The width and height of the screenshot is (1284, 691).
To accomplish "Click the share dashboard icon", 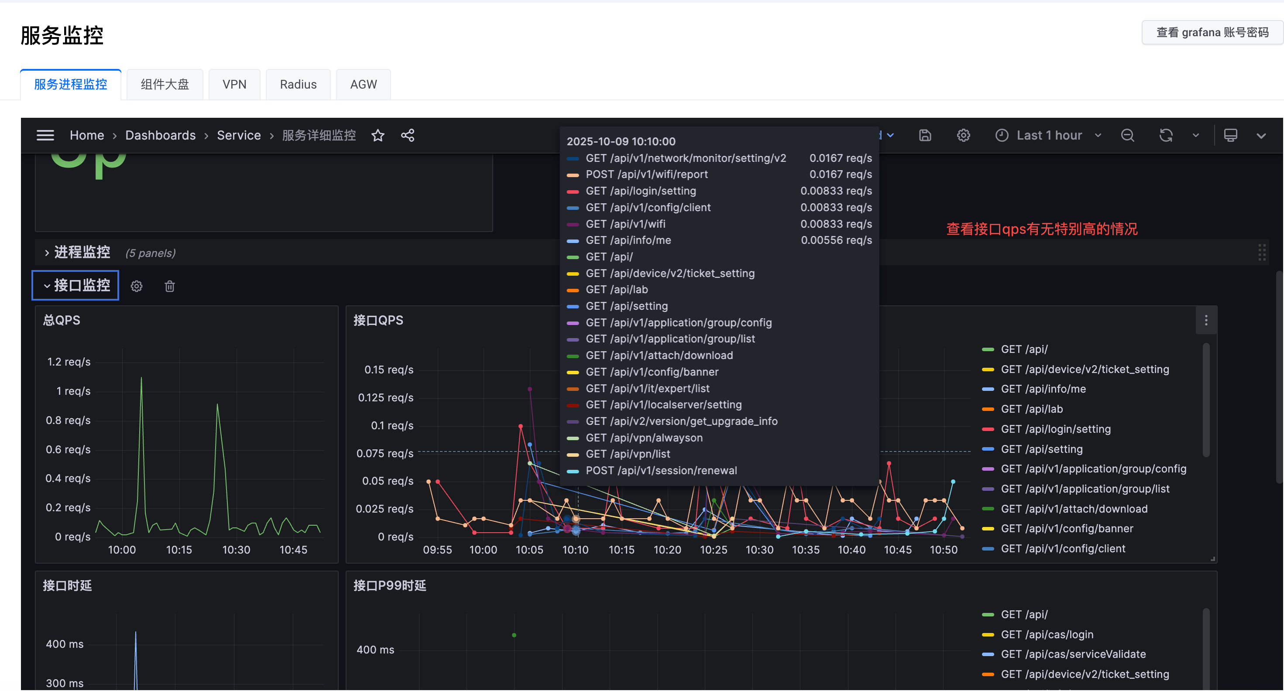I will pos(408,135).
